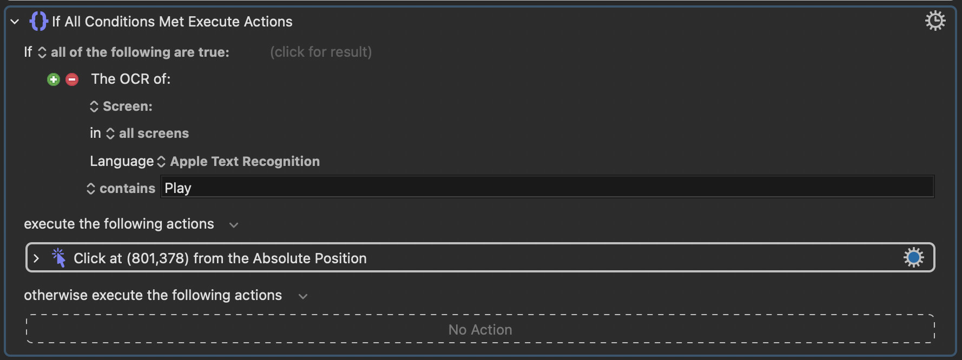962x360 pixels.
Task: Click the curly braces If action icon
Action: click(x=39, y=22)
